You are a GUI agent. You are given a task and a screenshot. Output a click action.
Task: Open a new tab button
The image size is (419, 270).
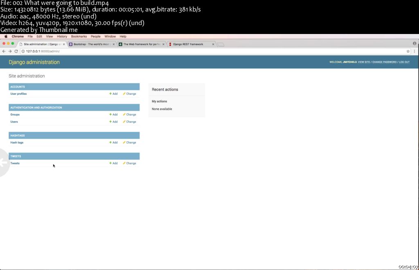(221, 44)
